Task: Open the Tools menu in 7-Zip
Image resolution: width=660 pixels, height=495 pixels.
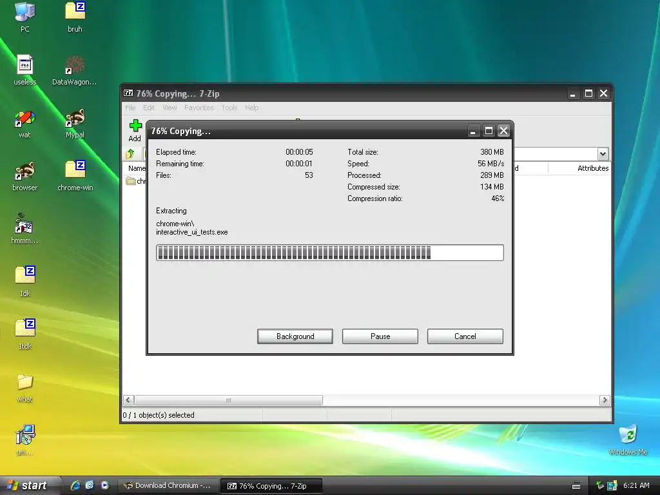Action: (x=229, y=108)
